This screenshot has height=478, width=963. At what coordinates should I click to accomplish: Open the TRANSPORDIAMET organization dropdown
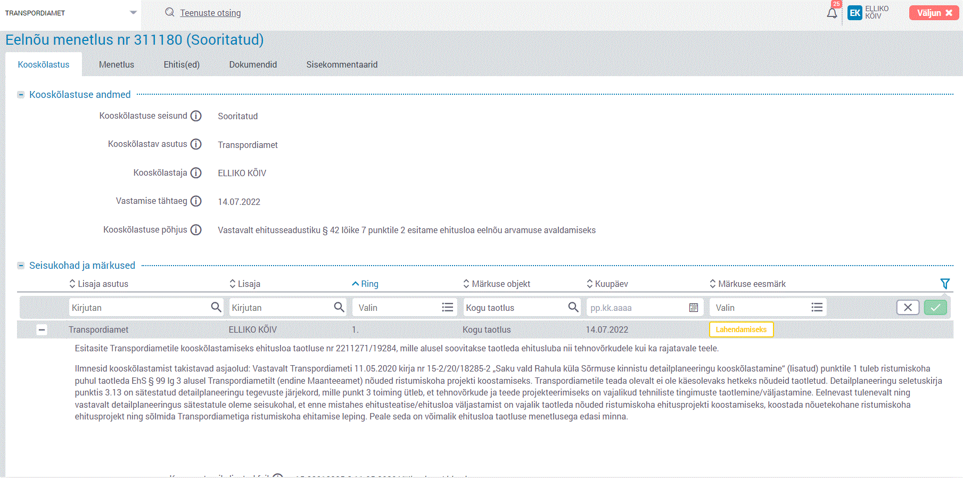pyautogui.click(x=133, y=13)
